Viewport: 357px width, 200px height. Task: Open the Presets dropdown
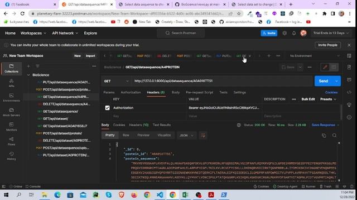click(x=328, y=99)
